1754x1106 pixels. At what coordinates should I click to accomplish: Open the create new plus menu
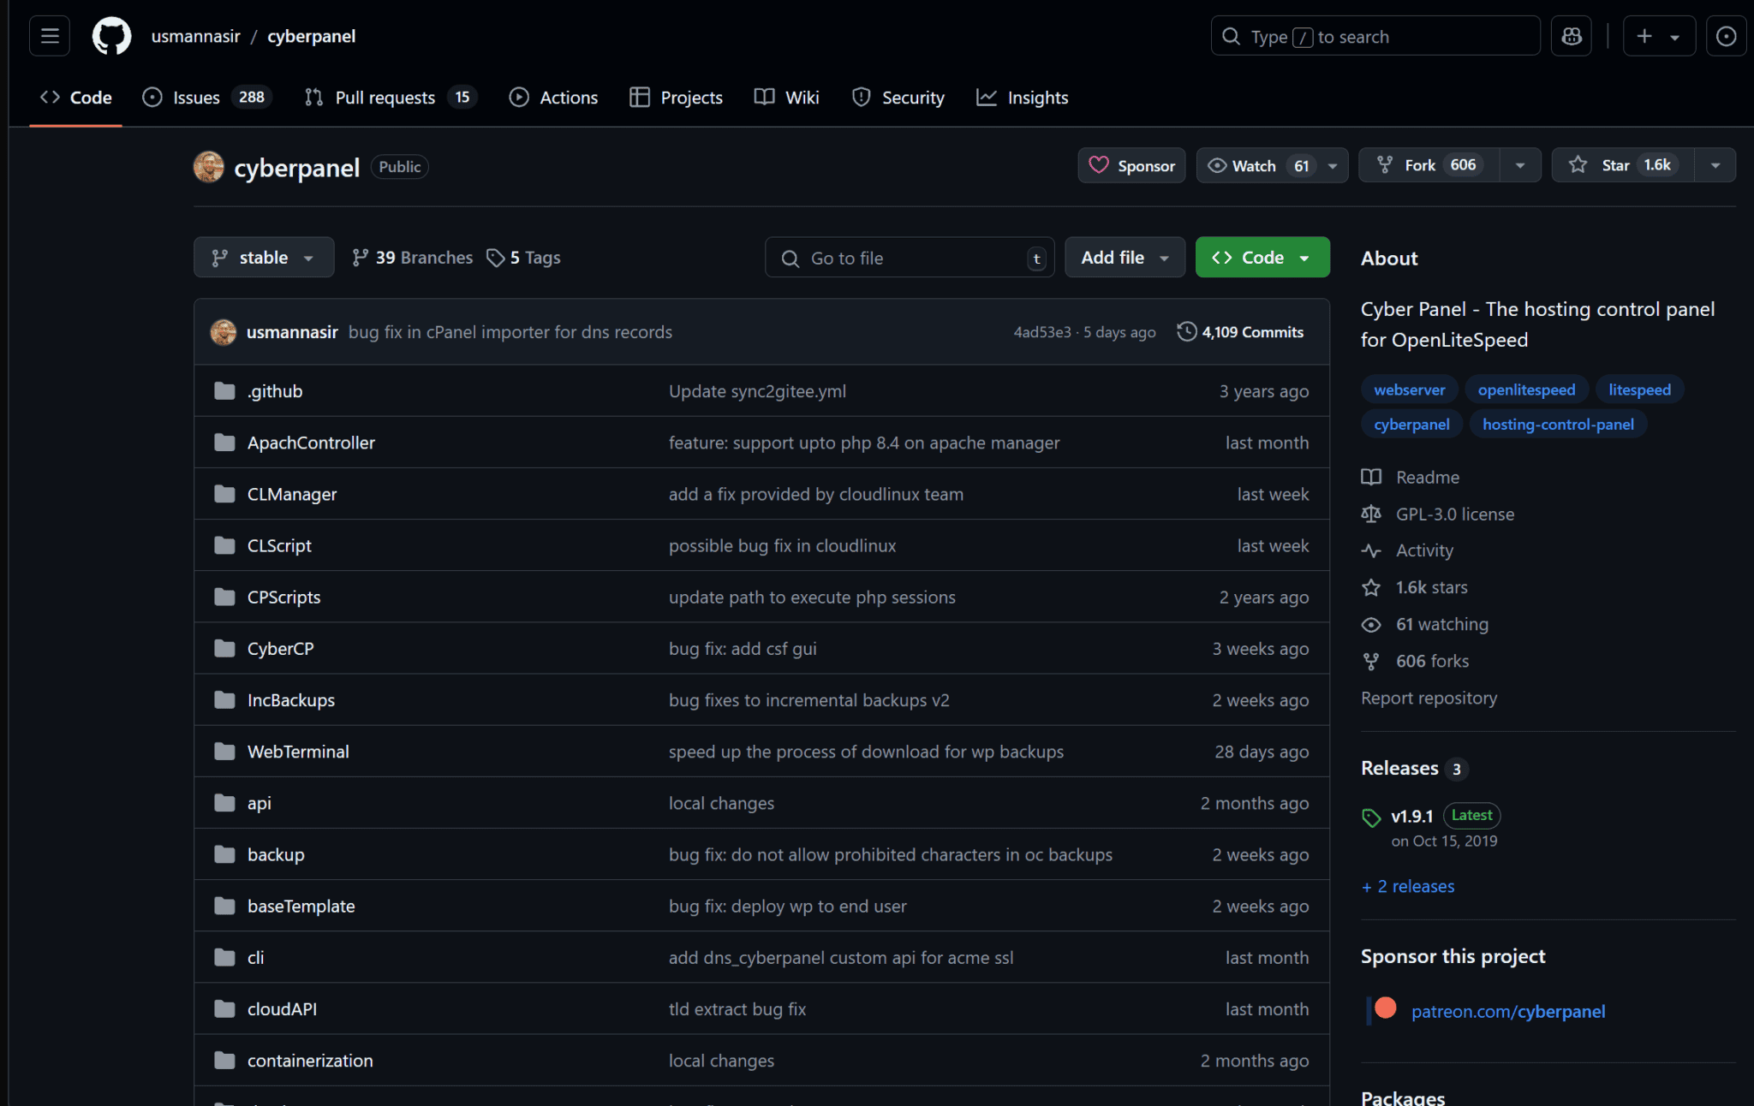pos(1659,36)
